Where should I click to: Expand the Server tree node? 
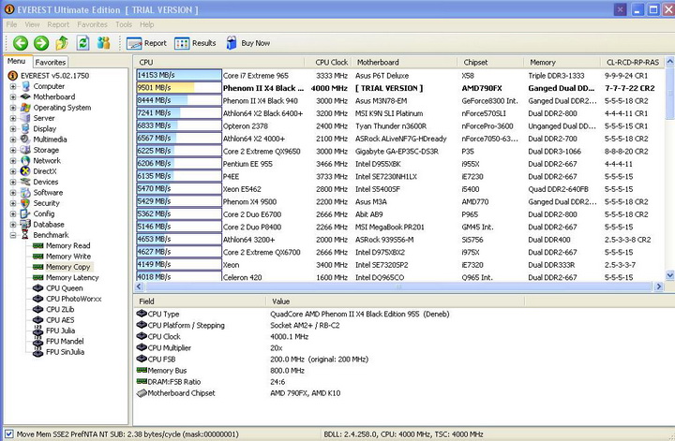click(x=13, y=118)
